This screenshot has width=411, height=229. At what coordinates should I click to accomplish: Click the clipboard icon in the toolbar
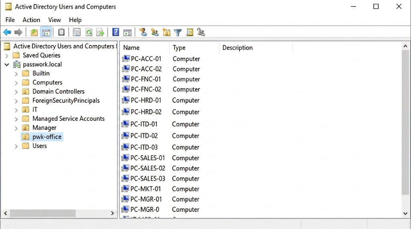click(x=61, y=32)
